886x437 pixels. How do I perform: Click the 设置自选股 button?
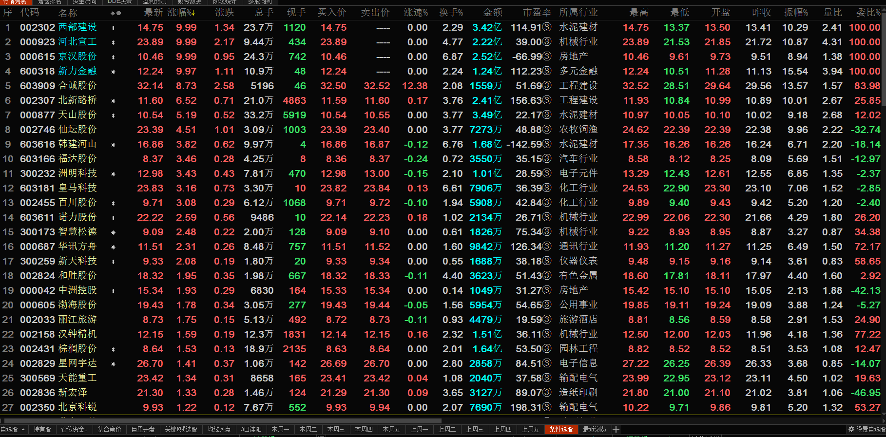[x=867, y=429]
